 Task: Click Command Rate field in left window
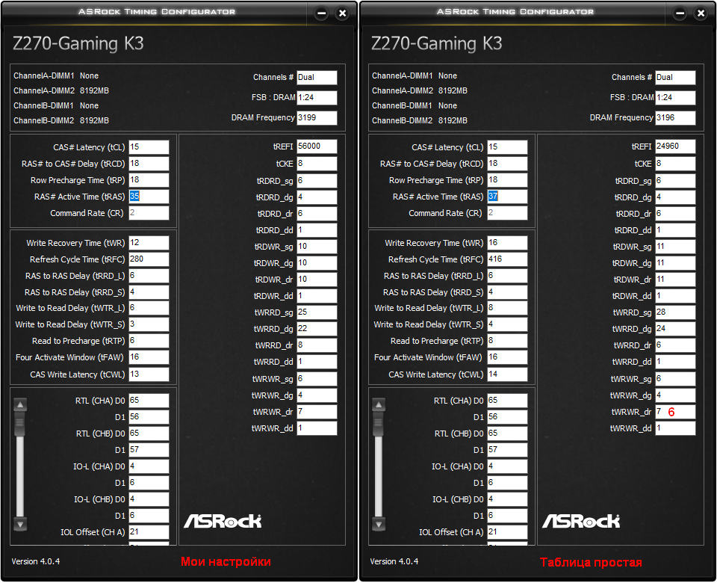click(x=149, y=213)
